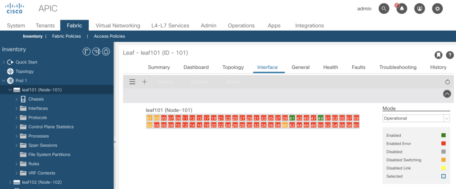The height and width of the screenshot is (189, 456).
Task: Click the hamburger list icon in interface toolbar
Action: point(132,82)
